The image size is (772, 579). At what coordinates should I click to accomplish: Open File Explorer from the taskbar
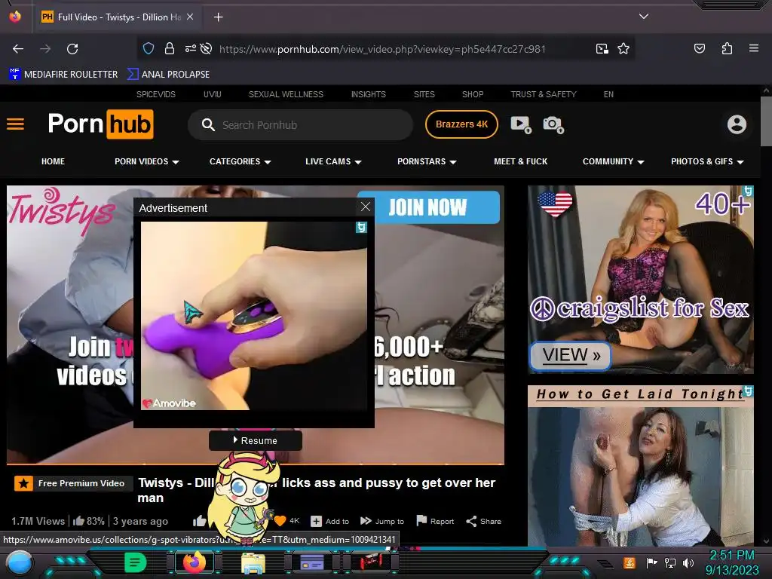pyautogui.click(x=253, y=562)
